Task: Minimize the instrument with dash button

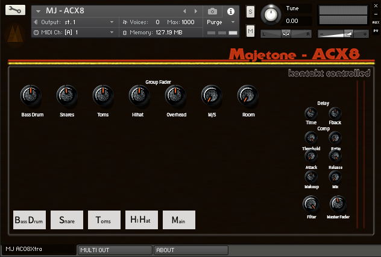Action: 376,14
